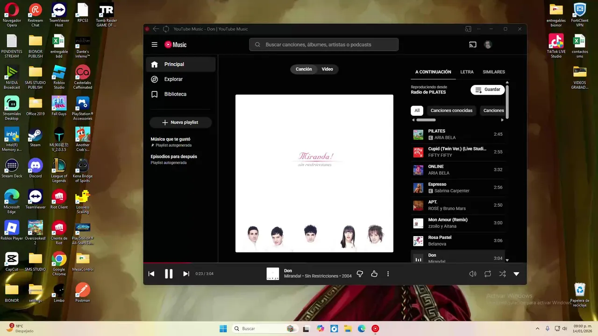Image resolution: width=598 pixels, height=336 pixels.
Task: Create a Nueva playlist
Action: (x=180, y=122)
